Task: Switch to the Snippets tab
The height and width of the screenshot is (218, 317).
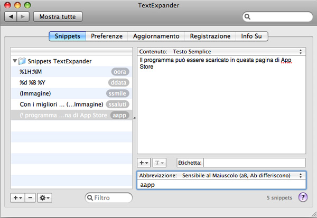Action: [67, 36]
